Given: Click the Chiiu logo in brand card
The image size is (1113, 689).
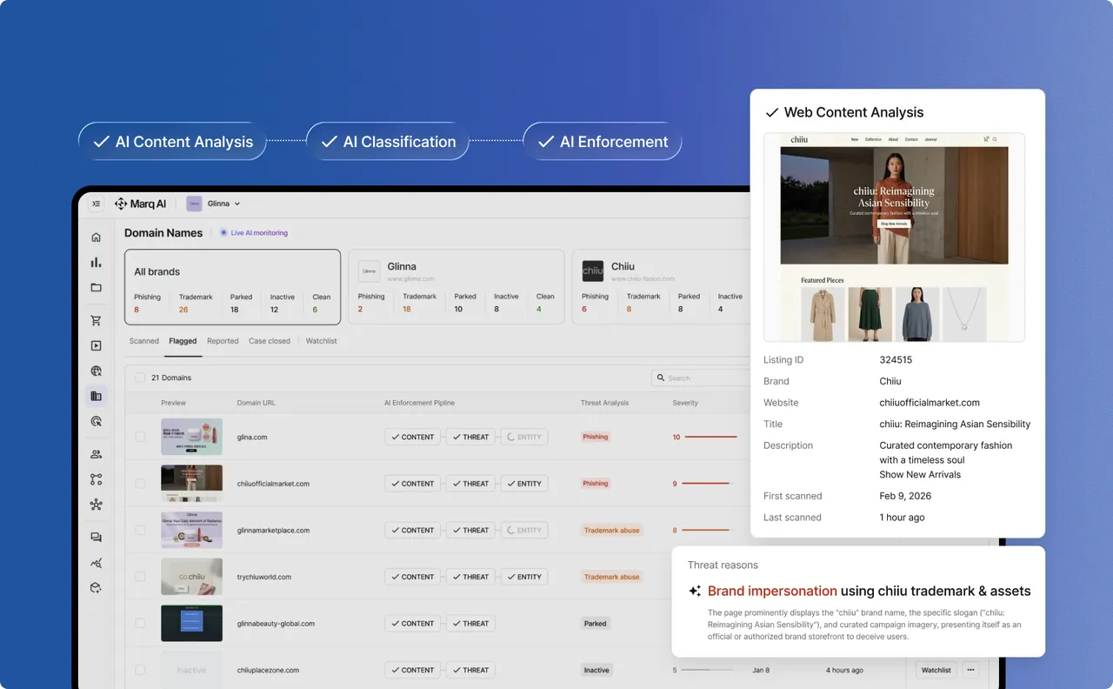Looking at the screenshot, I should tap(593, 271).
